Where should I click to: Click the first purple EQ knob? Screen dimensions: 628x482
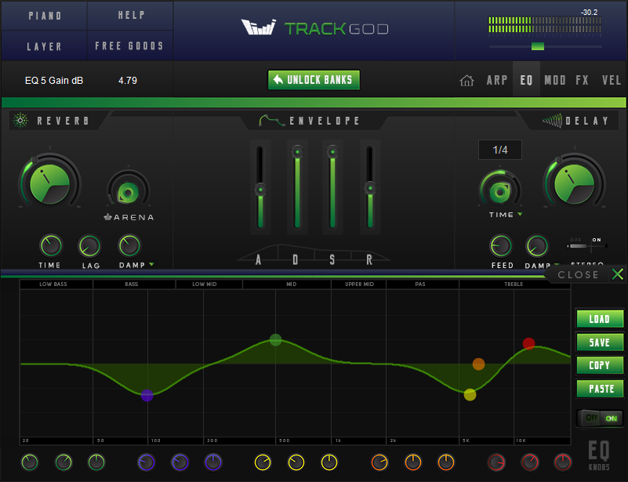(x=146, y=462)
